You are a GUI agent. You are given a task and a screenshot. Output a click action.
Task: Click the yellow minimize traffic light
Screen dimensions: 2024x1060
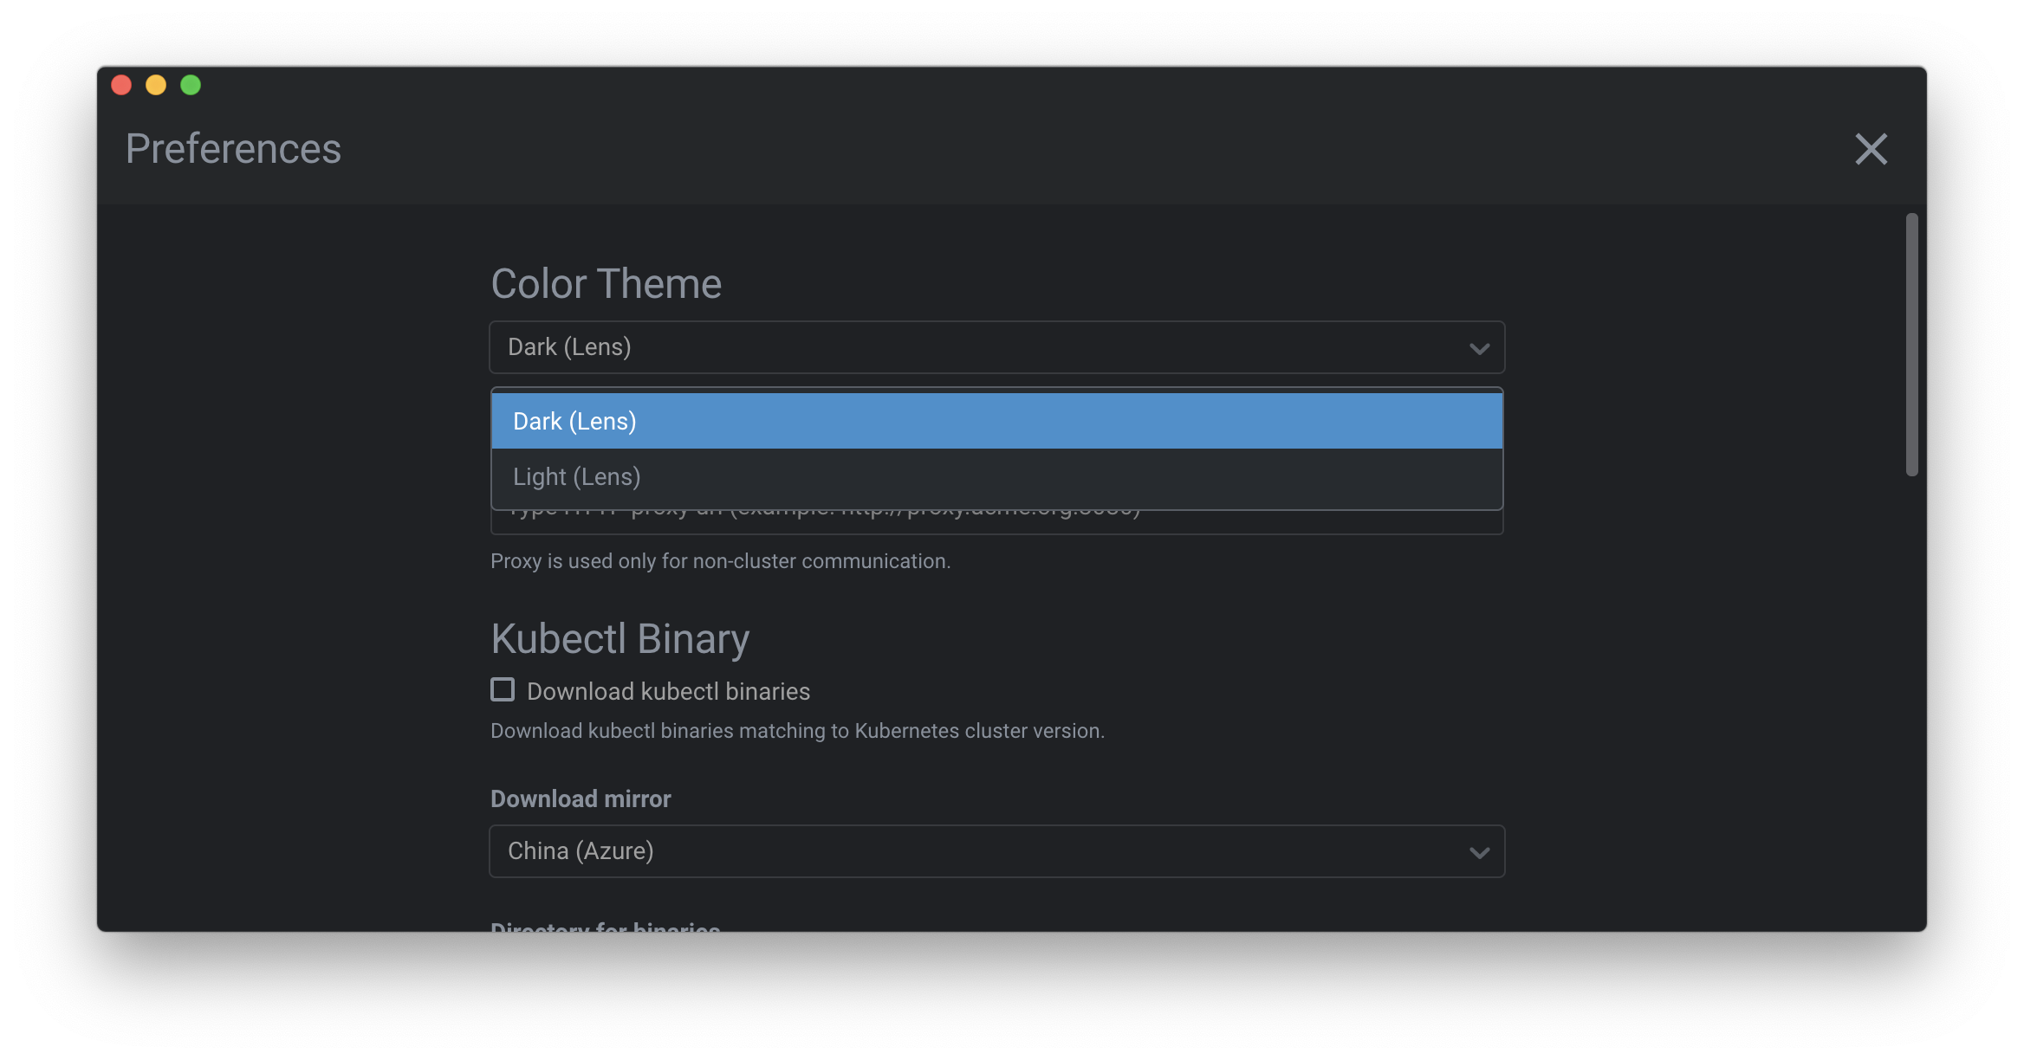(x=156, y=84)
